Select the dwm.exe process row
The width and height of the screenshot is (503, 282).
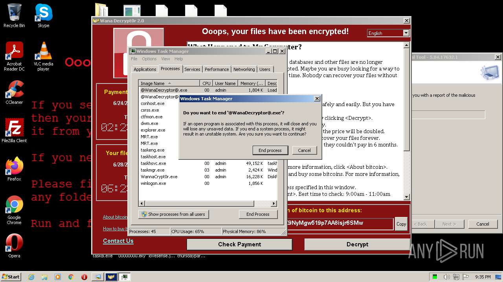[x=159, y=123]
